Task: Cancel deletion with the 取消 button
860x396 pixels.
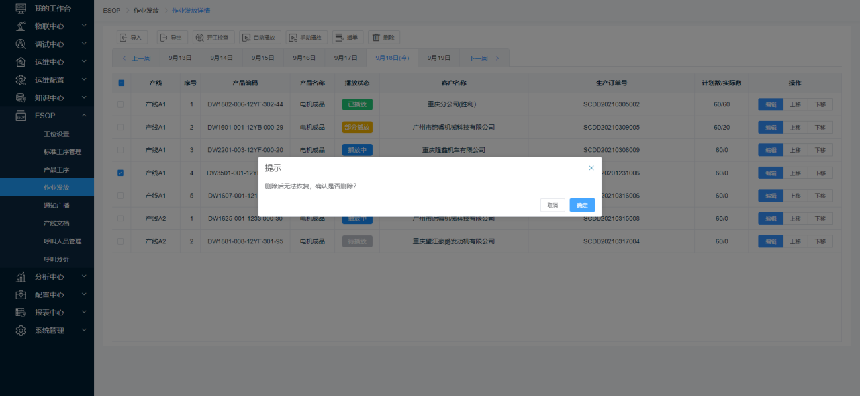Action: [x=552, y=205]
